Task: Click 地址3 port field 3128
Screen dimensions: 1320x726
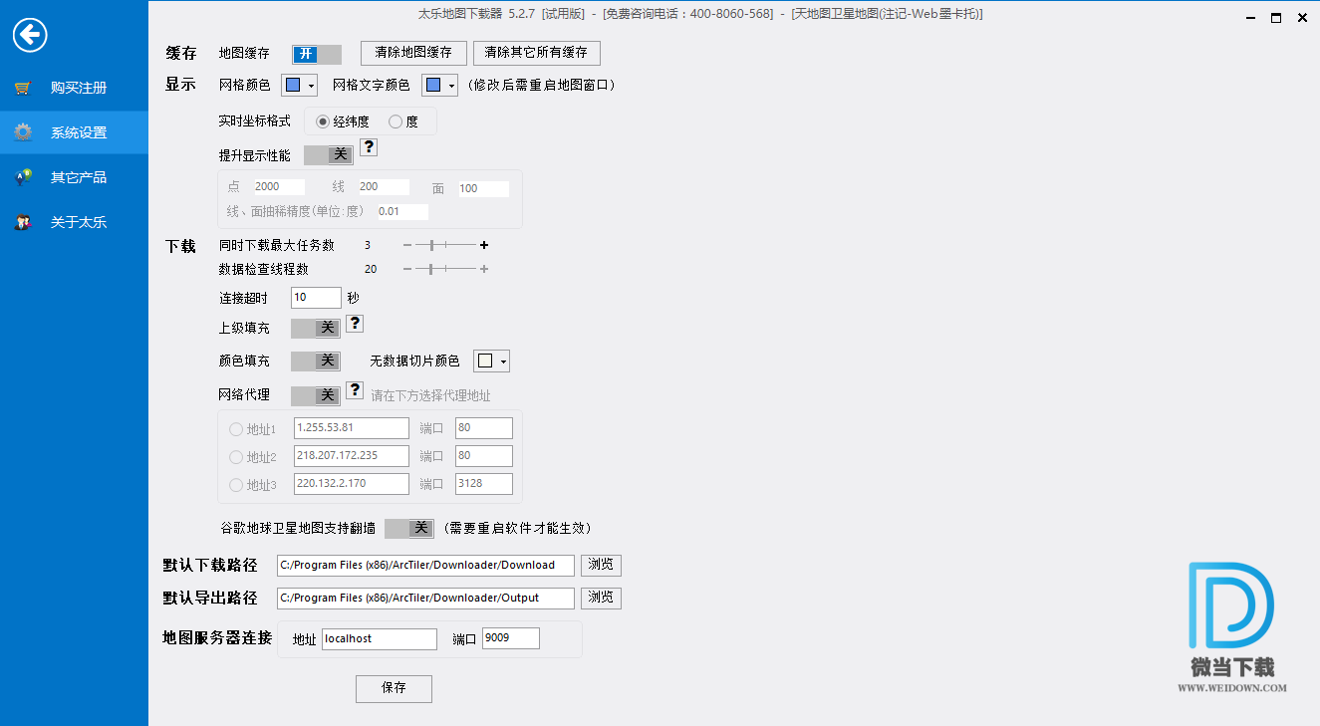Action: point(484,484)
